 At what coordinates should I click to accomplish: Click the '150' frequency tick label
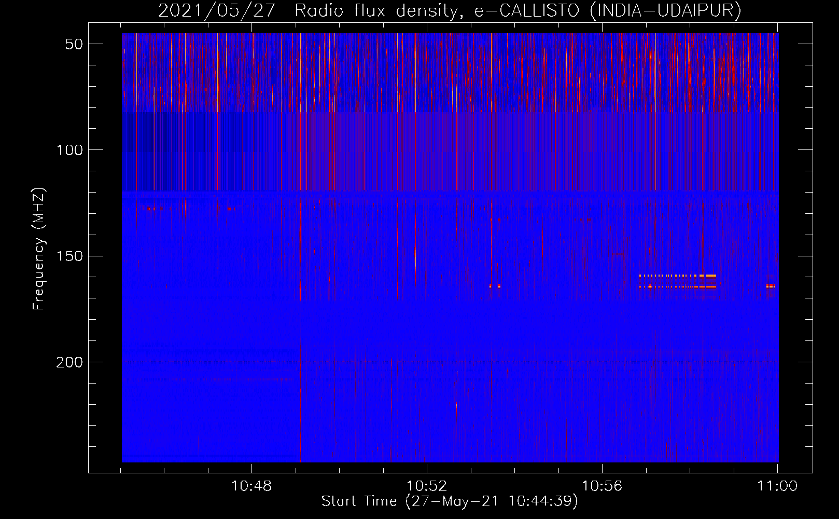69,256
